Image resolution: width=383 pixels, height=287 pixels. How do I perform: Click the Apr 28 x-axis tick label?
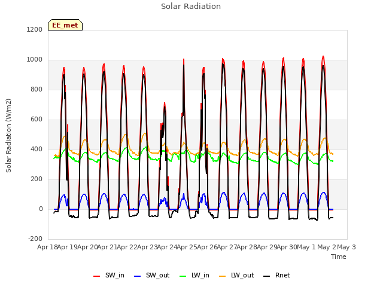pyautogui.click(x=247, y=247)
